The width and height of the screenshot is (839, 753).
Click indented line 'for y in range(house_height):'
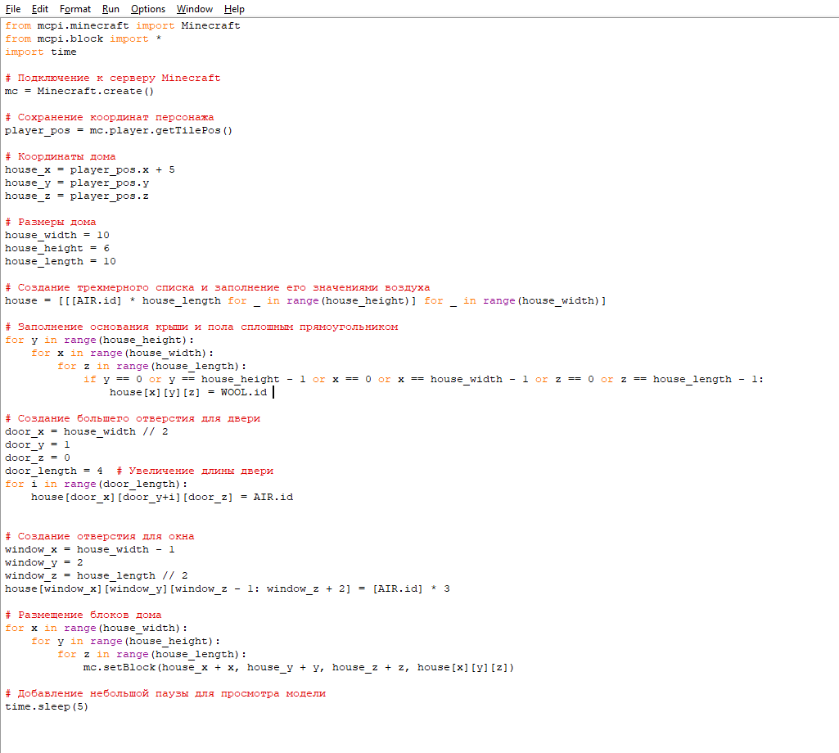coord(126,642)
